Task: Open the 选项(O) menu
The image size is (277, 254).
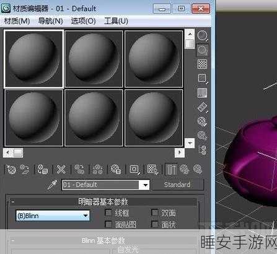Action: click(84, 21)
